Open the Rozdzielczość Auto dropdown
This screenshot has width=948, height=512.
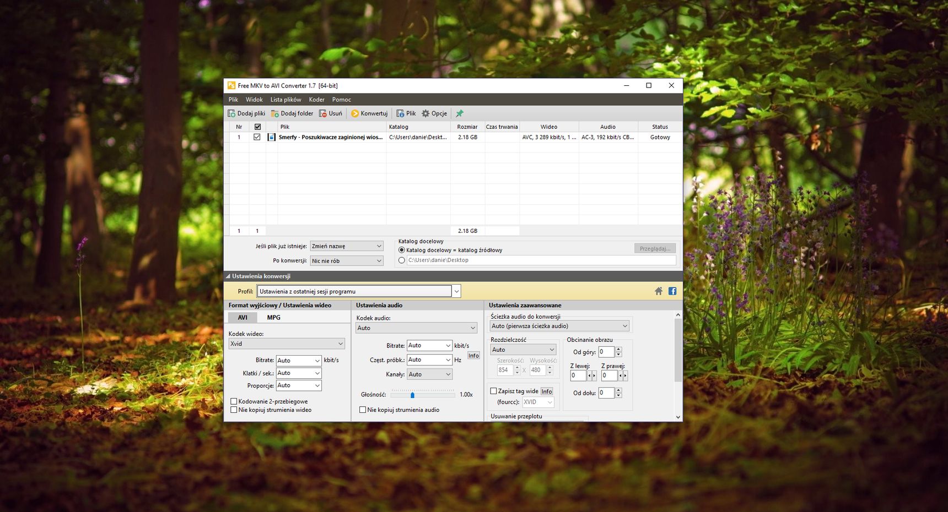pos(523,350)
